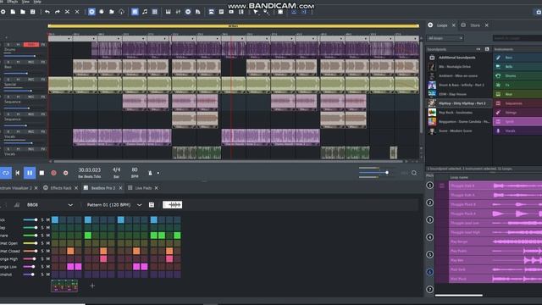This screenshot has height=305, width=542.
Task: Click the Redo arrow in the toolbar
Action: click(x=58, y=12)
